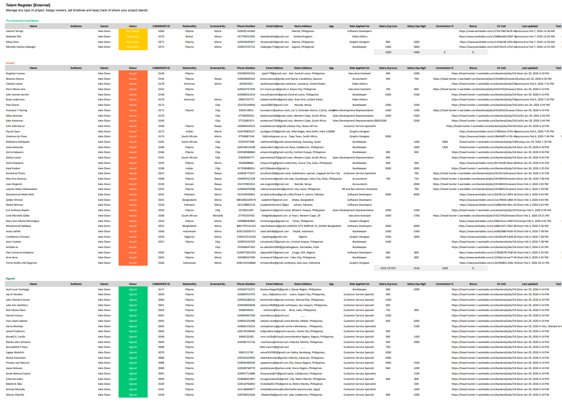Select the Ahmed Mostafa name cell

(x=15, y=390)
